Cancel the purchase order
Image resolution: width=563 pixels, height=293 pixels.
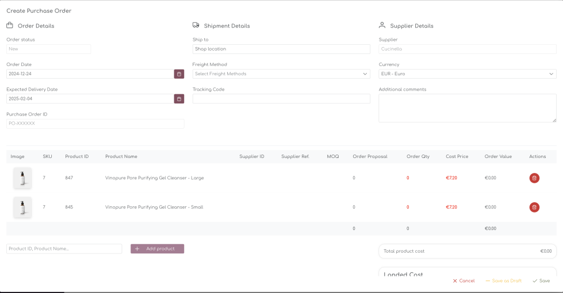point(464,281)
